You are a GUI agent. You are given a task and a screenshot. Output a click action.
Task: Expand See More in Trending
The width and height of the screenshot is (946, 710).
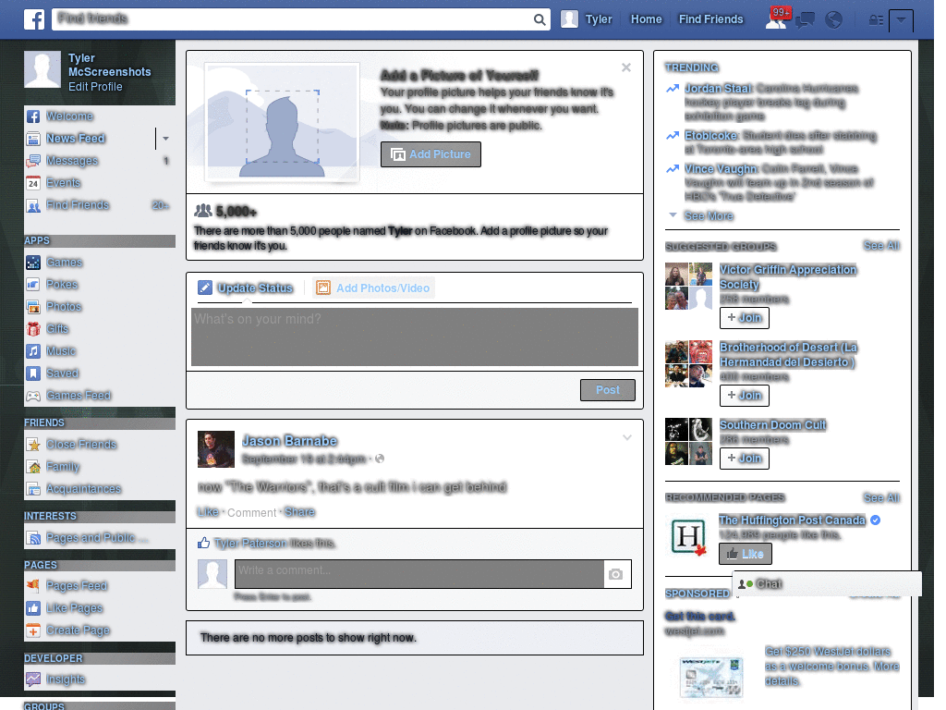tap(709, 216)
